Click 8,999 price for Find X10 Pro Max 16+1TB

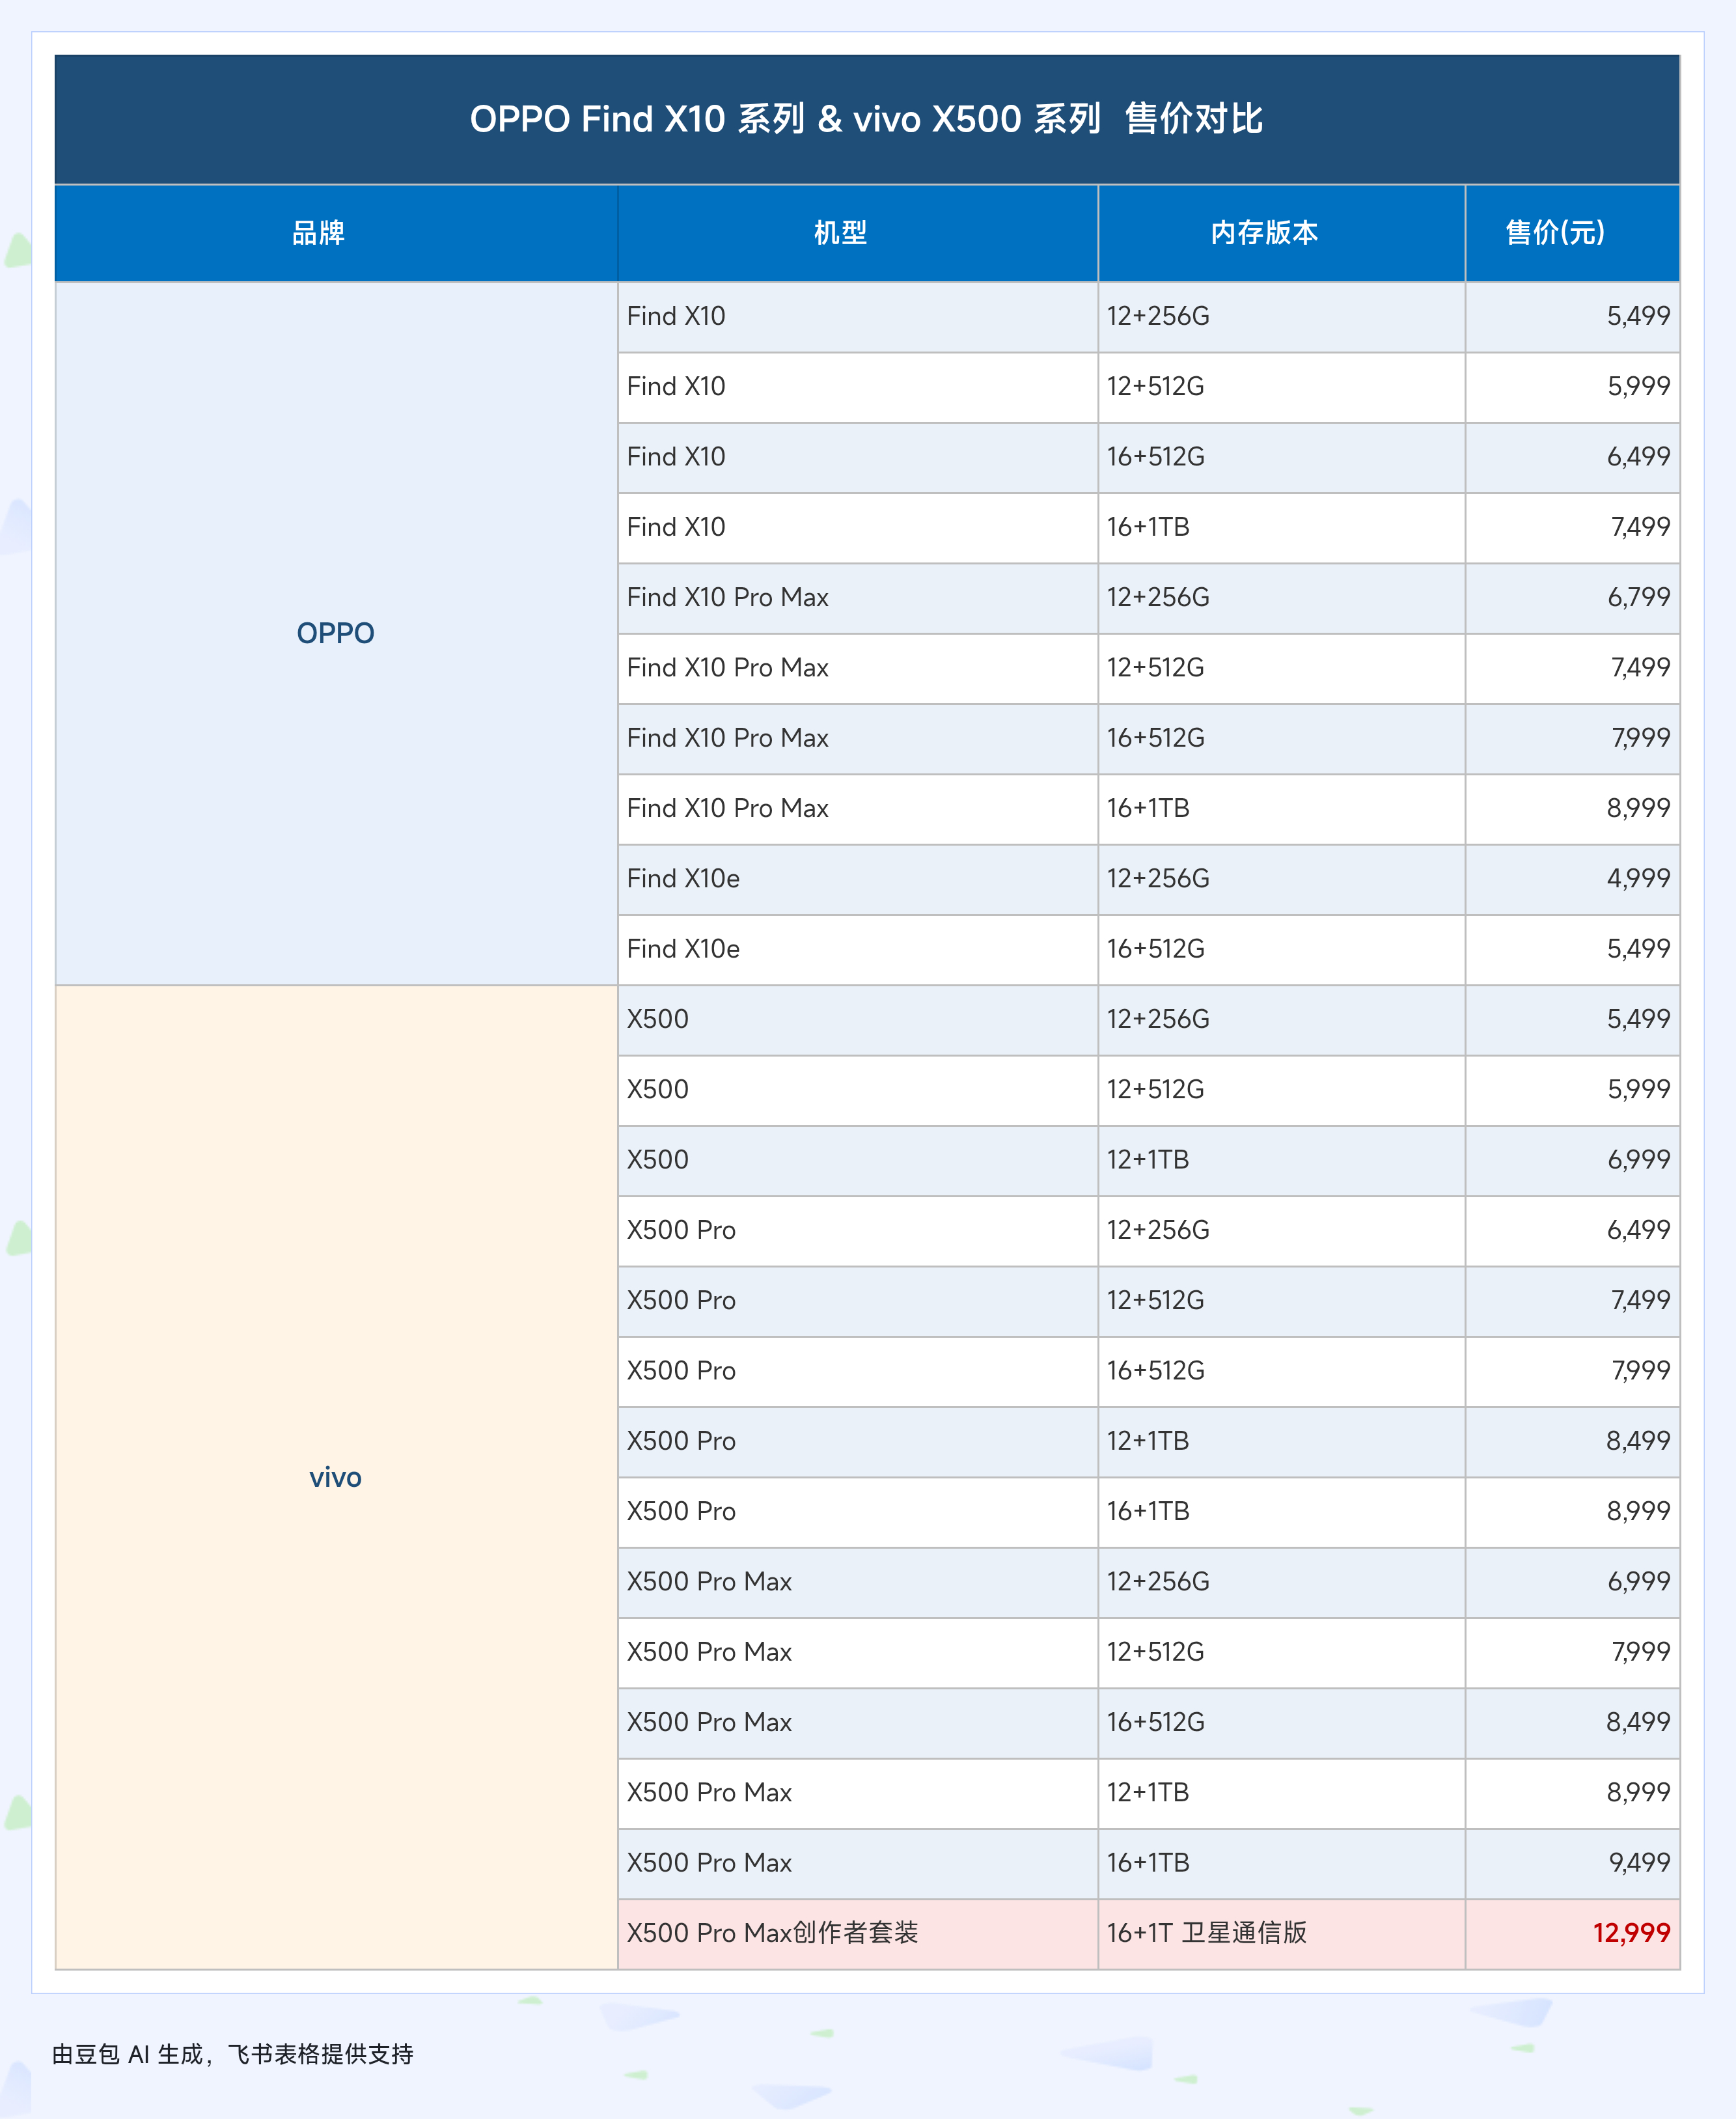click(1572, 809)
